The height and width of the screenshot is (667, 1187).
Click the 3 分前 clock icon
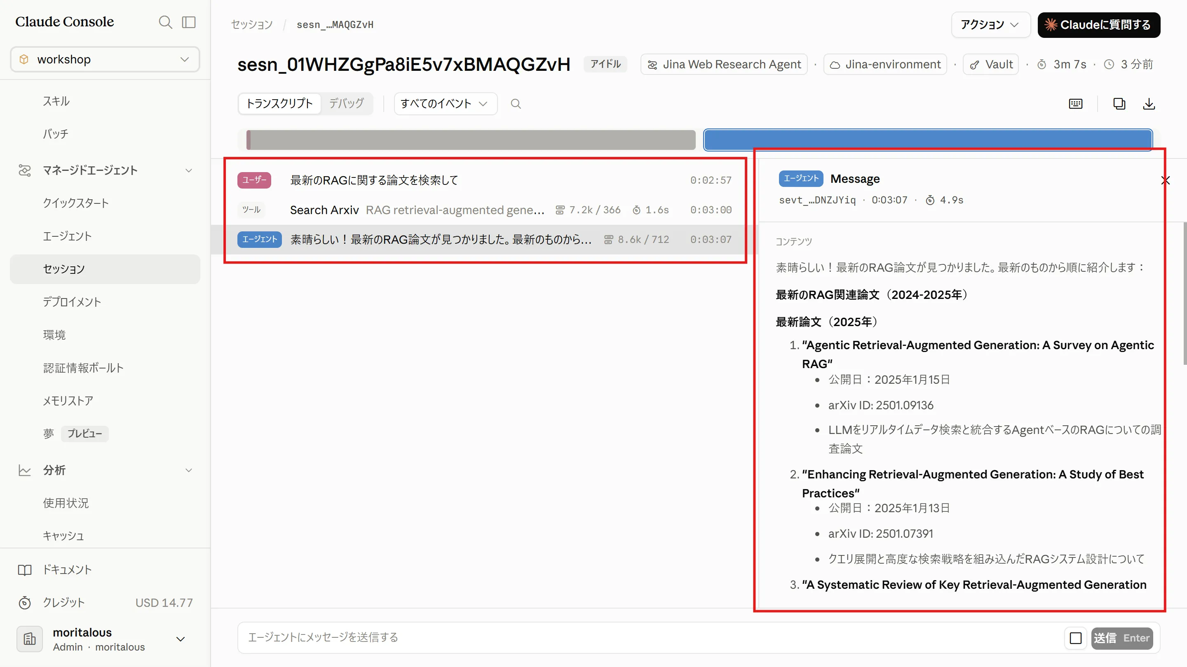1109,65
